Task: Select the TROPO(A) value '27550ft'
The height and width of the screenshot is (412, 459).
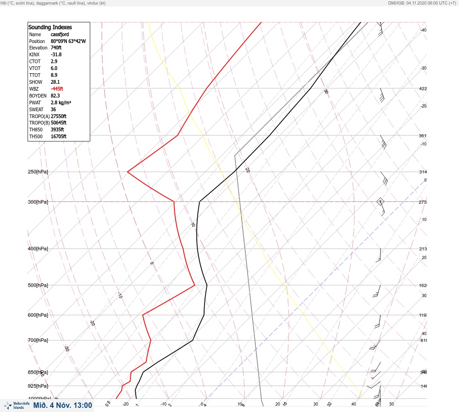Action: click(59, 116)
